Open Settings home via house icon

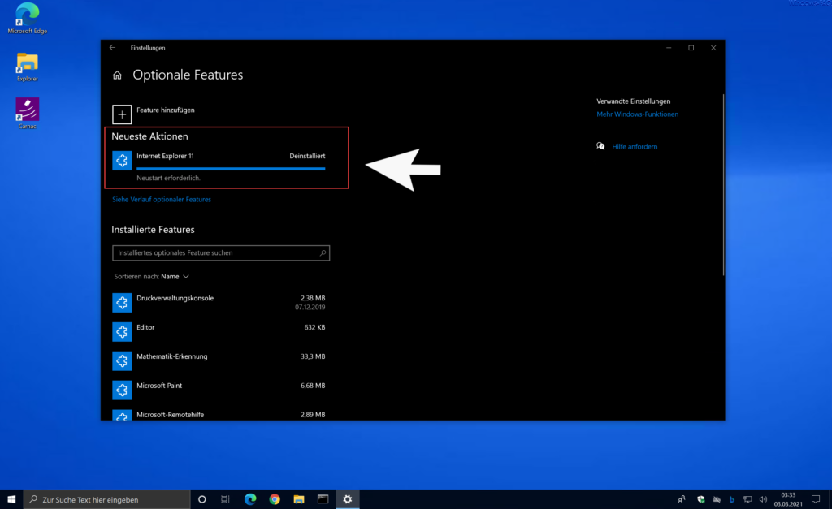click(117, 75)
